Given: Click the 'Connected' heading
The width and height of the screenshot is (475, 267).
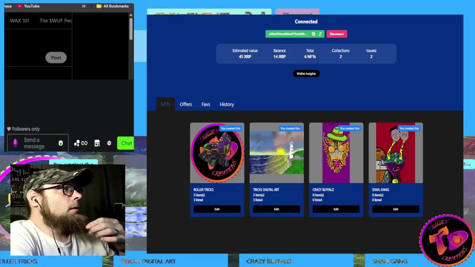Looking at the screenshot, I should pyautogui.click(x=306, y=22).
